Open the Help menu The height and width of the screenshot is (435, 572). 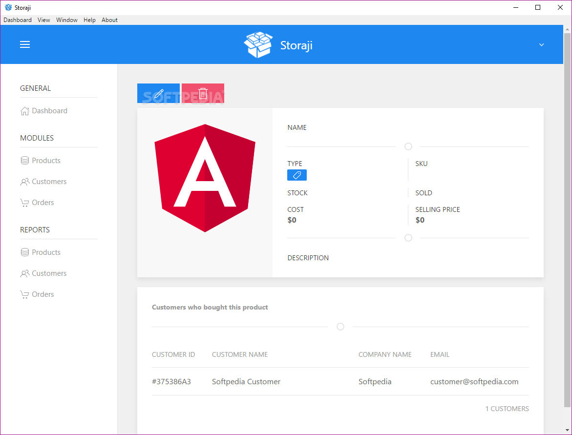click(x=89, y=20)
